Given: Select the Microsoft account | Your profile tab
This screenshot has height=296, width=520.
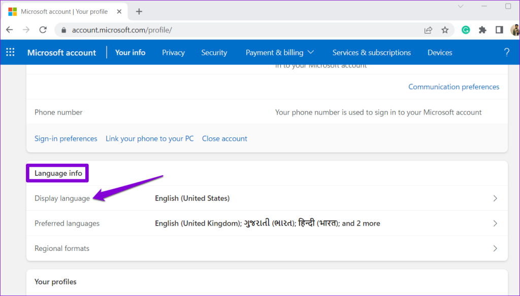Looking at the screenshot, I should coord(64,12).
